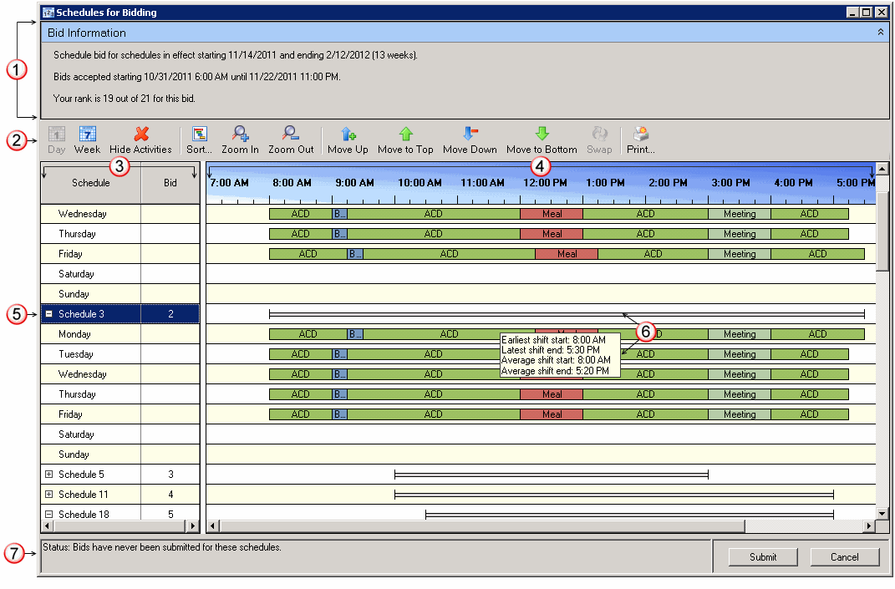Move selected schedule down one rank
Viewport: 895px width, 589px height.
[x=470, y=140]
